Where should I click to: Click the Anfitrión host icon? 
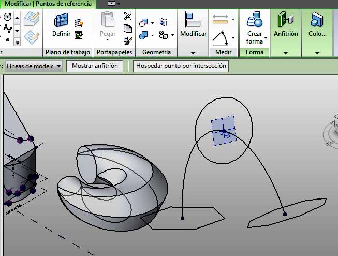coord(286,21)
